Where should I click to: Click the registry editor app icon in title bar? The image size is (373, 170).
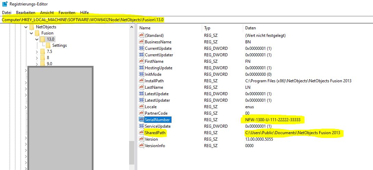[x=4, y=4]
